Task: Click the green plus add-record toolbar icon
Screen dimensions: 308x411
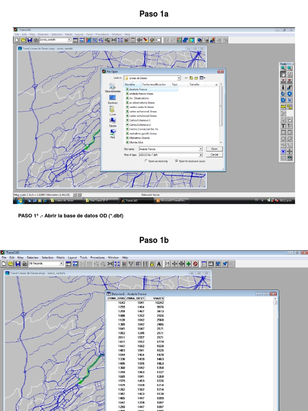Action: 188,264
